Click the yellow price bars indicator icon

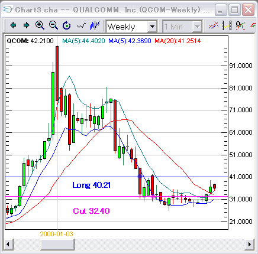227,25
